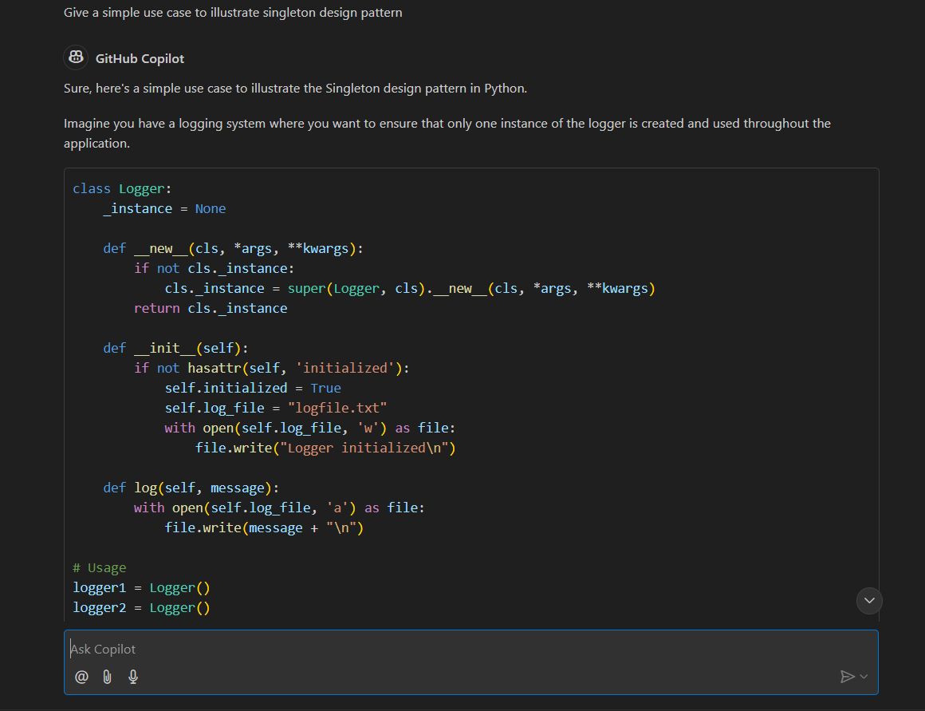This screenshot has height=711, width=925.
Task: Select the '# Usage' comment line
Action: [x=99, y=567]
